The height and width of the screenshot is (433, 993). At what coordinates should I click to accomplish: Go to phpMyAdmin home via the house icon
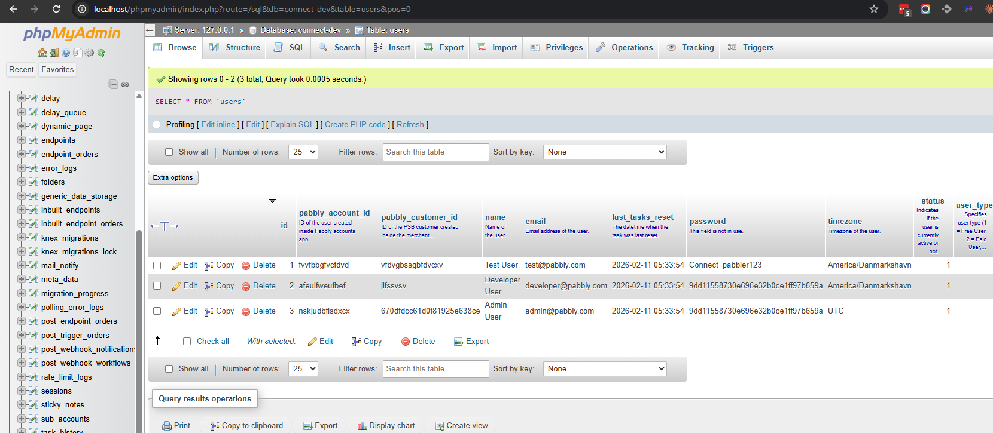click(42, 53)
